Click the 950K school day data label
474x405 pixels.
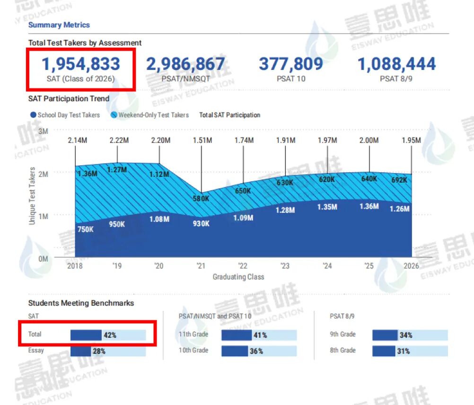point(117,224)
